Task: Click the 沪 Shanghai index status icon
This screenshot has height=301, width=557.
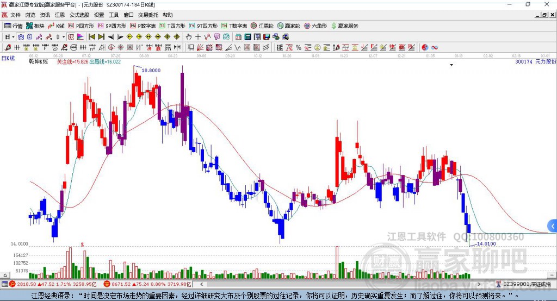Action: point(13,284)
